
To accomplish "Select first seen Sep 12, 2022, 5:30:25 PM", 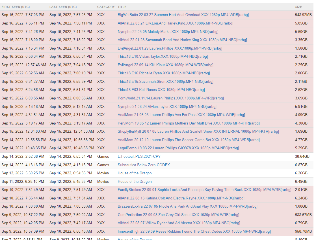I will [23, 173].
